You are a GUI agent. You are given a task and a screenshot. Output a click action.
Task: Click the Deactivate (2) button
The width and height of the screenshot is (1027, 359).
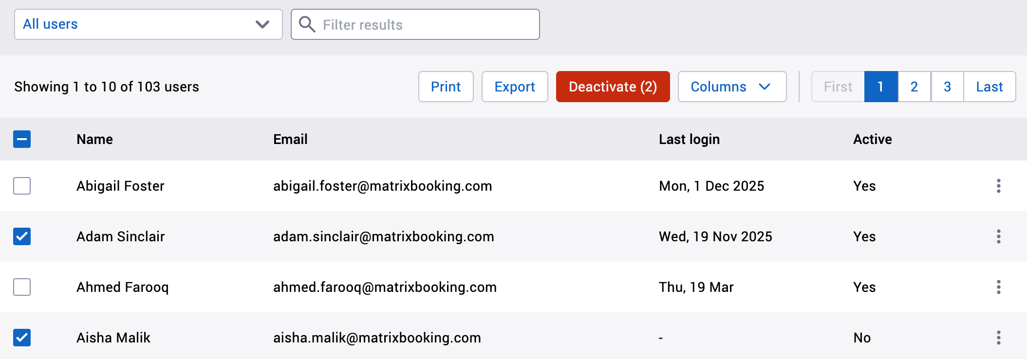pyautogui.click(x=613, y=87)
